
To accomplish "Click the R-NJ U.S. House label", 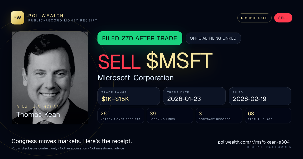I will point(38,107).
